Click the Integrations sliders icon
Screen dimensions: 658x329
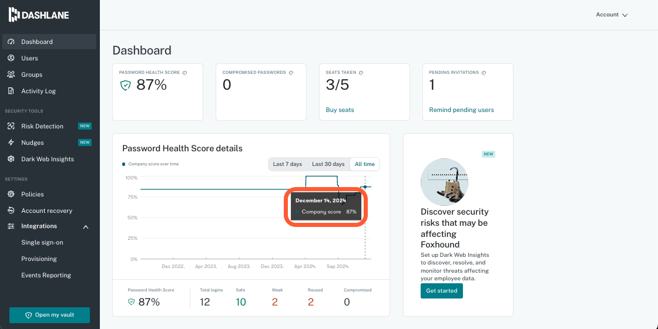coord(11,226)
